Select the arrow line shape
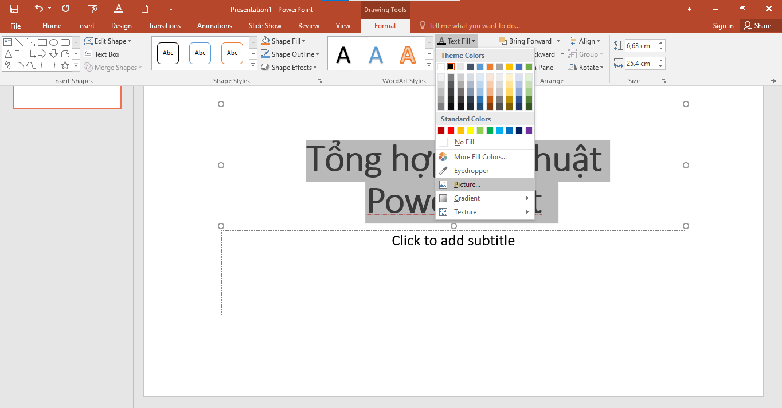 [31, 42]
